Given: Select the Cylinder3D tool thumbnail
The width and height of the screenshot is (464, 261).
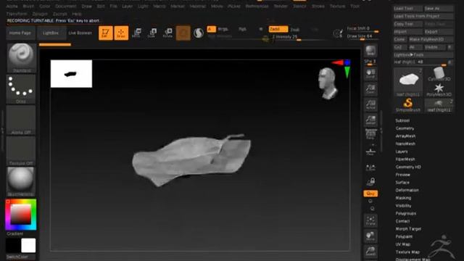Looking at the screenshot, I should pyautogui.click(x=439, y=74).
